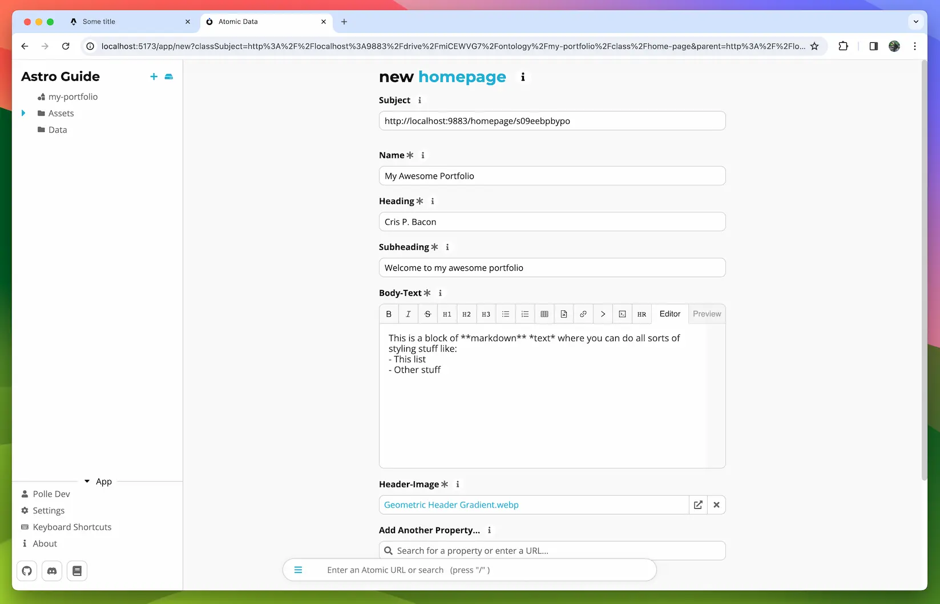Show info for the homepage class
The height and width of the screenshot is (604, 940).
click(x=523, y=77)
